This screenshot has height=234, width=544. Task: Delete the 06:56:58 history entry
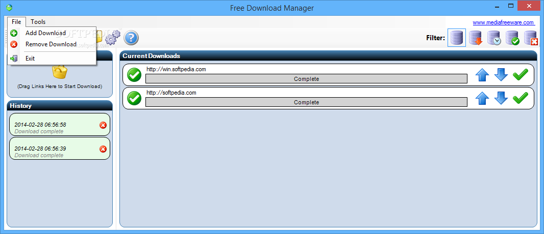point(103,125)
